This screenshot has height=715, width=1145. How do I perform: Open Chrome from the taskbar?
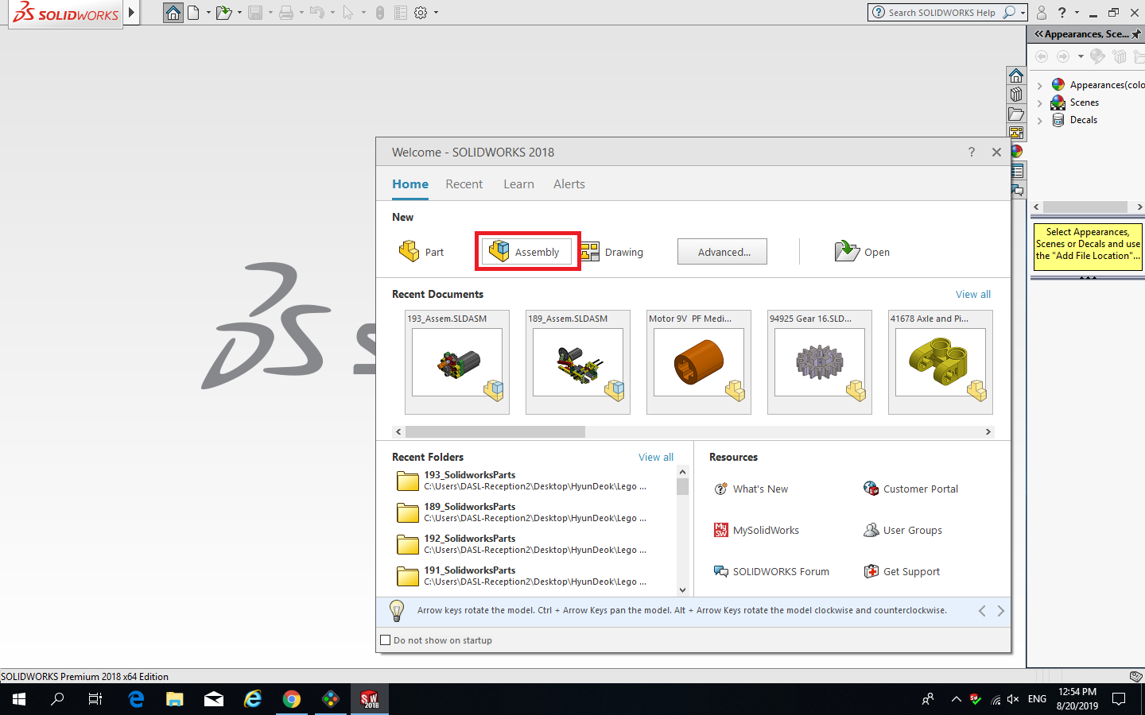pos(292,699)
